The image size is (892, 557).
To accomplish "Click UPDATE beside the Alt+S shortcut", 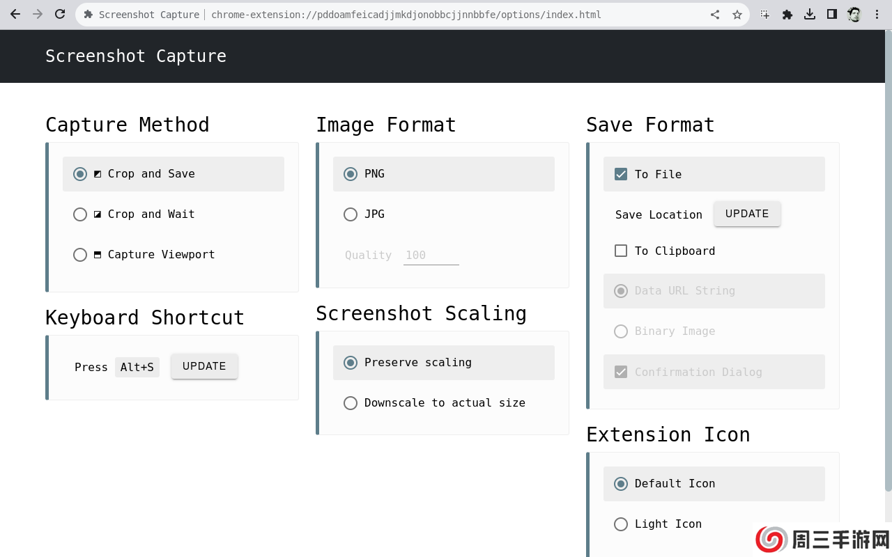I will tap(204, 366).
